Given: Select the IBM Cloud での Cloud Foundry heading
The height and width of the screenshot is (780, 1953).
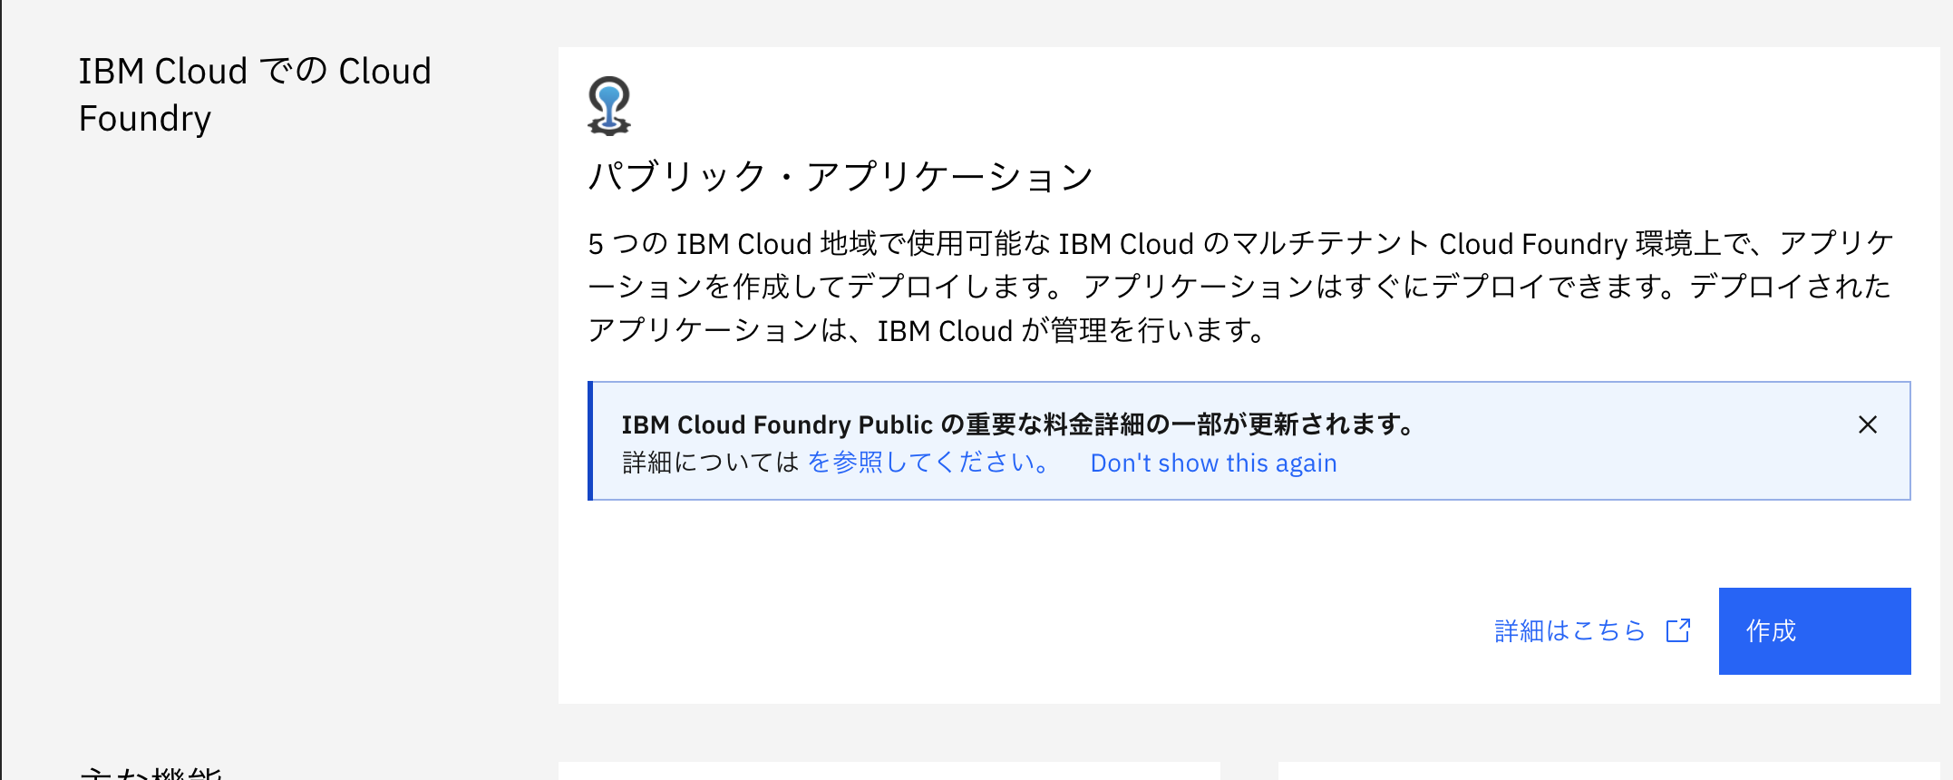Looking at the screenshot, I should click(x=255, y=93).
